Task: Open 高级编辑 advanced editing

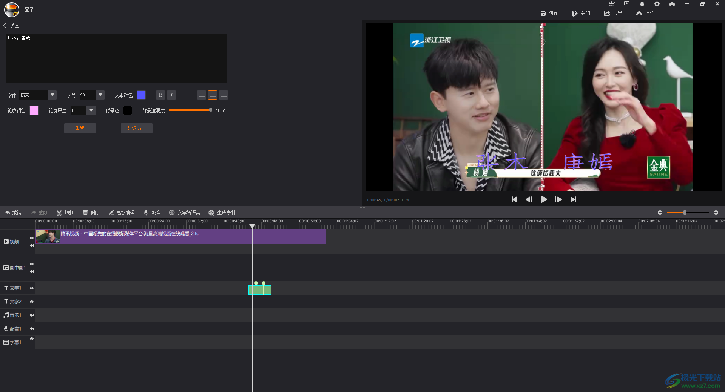Action: coord(122,213)
